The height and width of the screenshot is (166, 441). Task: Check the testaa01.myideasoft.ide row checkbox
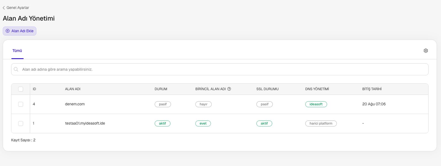pyautogui.click(x=21, y=123)
